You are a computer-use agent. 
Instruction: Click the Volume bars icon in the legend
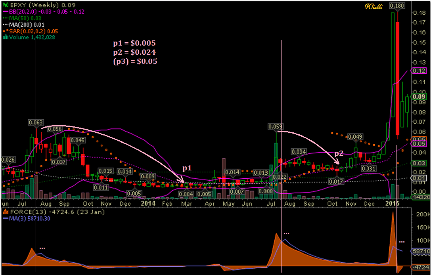5,38
